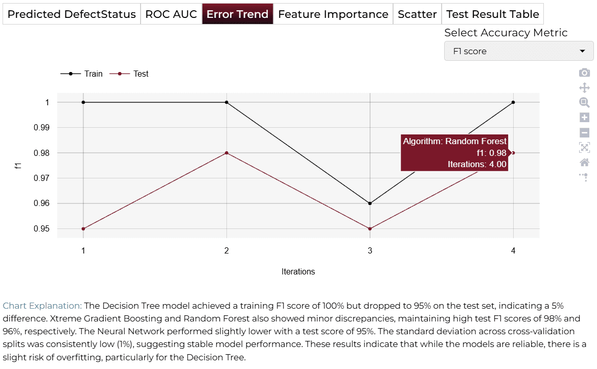Toggle Train series in legend

pos(81,74)
